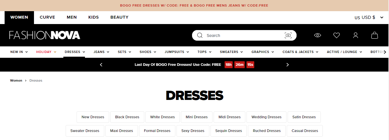Open recently viewed eye icon
This screenshot has width=389, height=140.
pos(318,35)
